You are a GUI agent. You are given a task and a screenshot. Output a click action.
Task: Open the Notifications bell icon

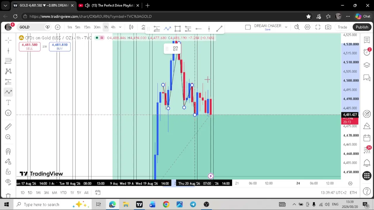pos(367,163)
